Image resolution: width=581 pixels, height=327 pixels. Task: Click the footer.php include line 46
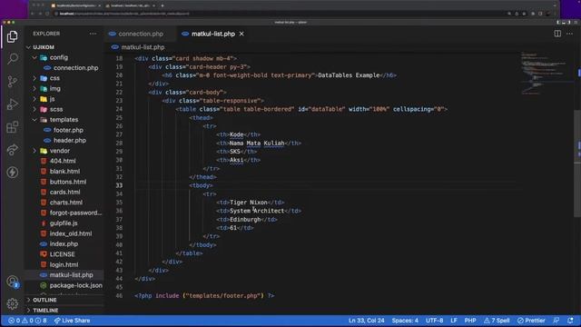[204, 296]
